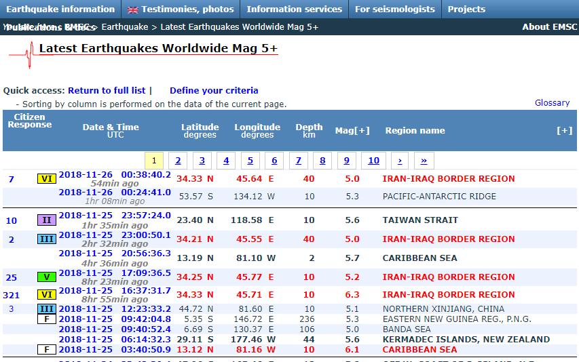
Task: Open Information services menu
Action: tap(295, 9)
